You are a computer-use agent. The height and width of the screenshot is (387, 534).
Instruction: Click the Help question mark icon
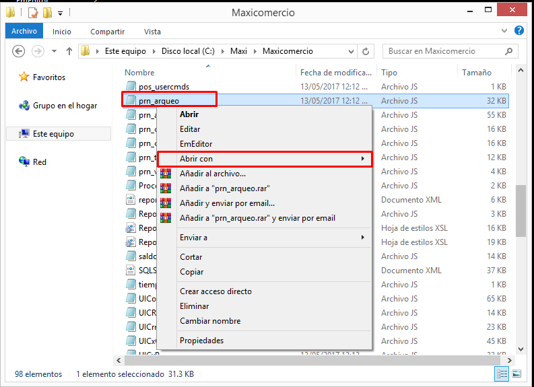click(519, 31)
